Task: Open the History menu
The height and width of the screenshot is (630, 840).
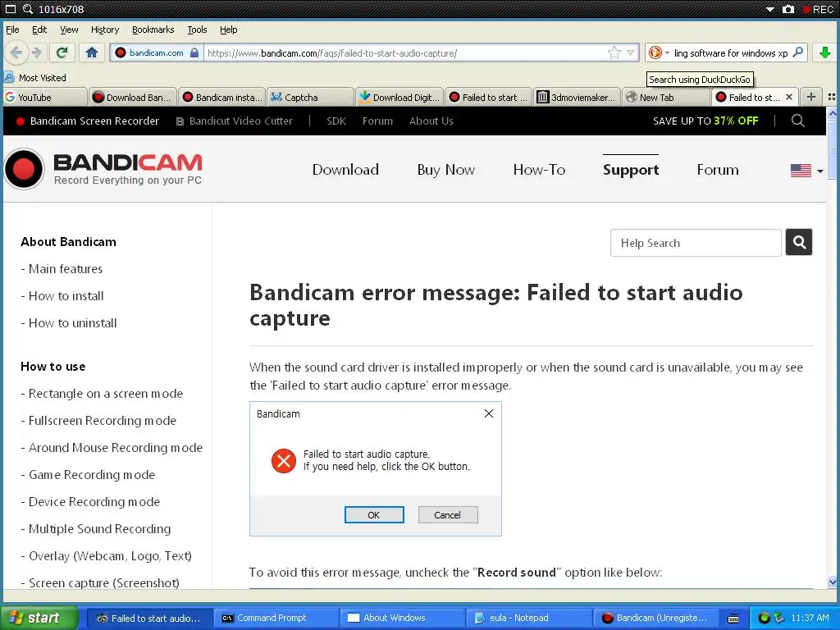Action: pos(105,30)
